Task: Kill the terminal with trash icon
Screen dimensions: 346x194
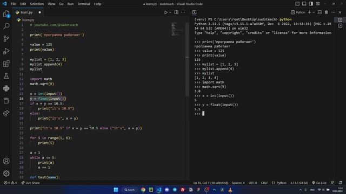Action: click(x=327, y=12)
